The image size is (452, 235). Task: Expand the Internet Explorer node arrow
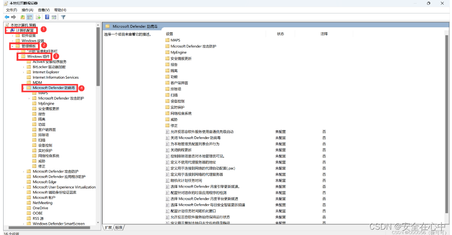(x=24, y=72)
